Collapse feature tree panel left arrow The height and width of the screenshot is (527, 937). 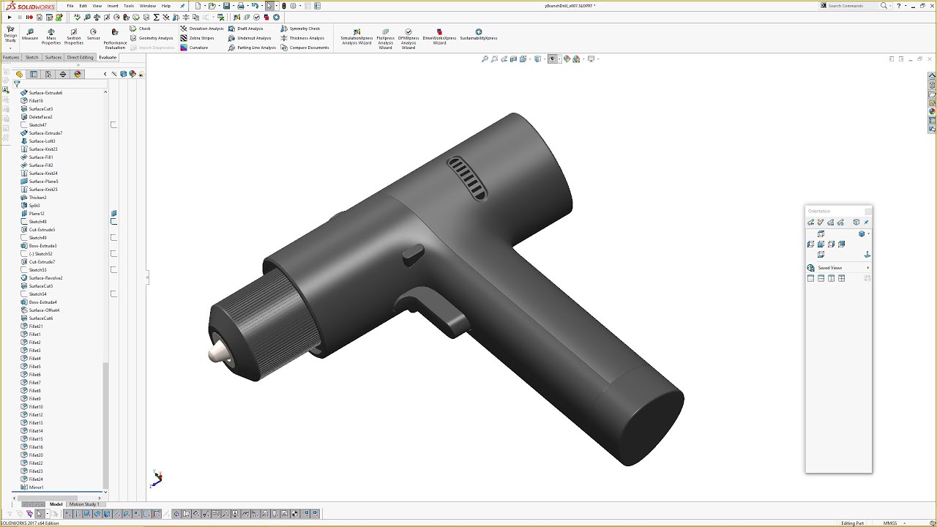(105, 74)
